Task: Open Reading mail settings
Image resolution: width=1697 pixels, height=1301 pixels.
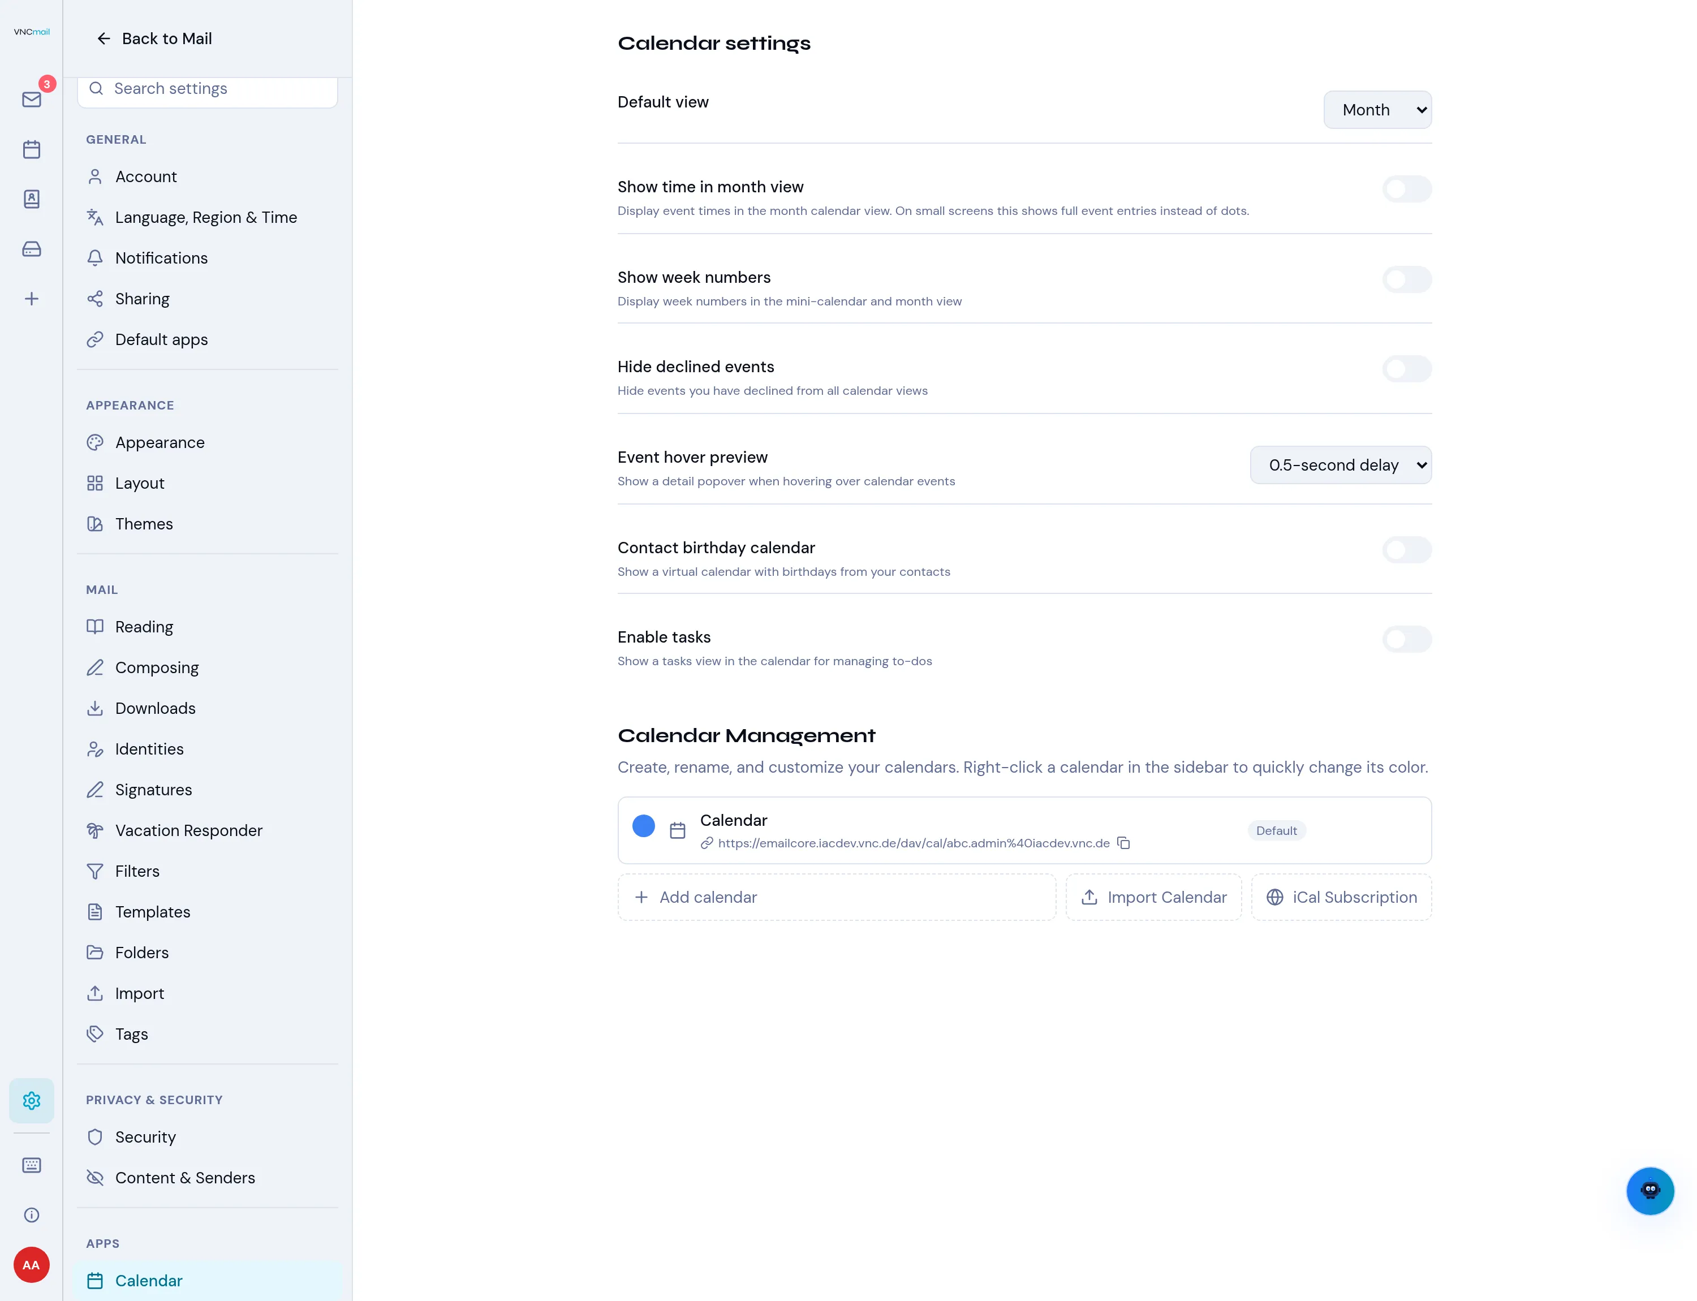Action: pos(208,627)
